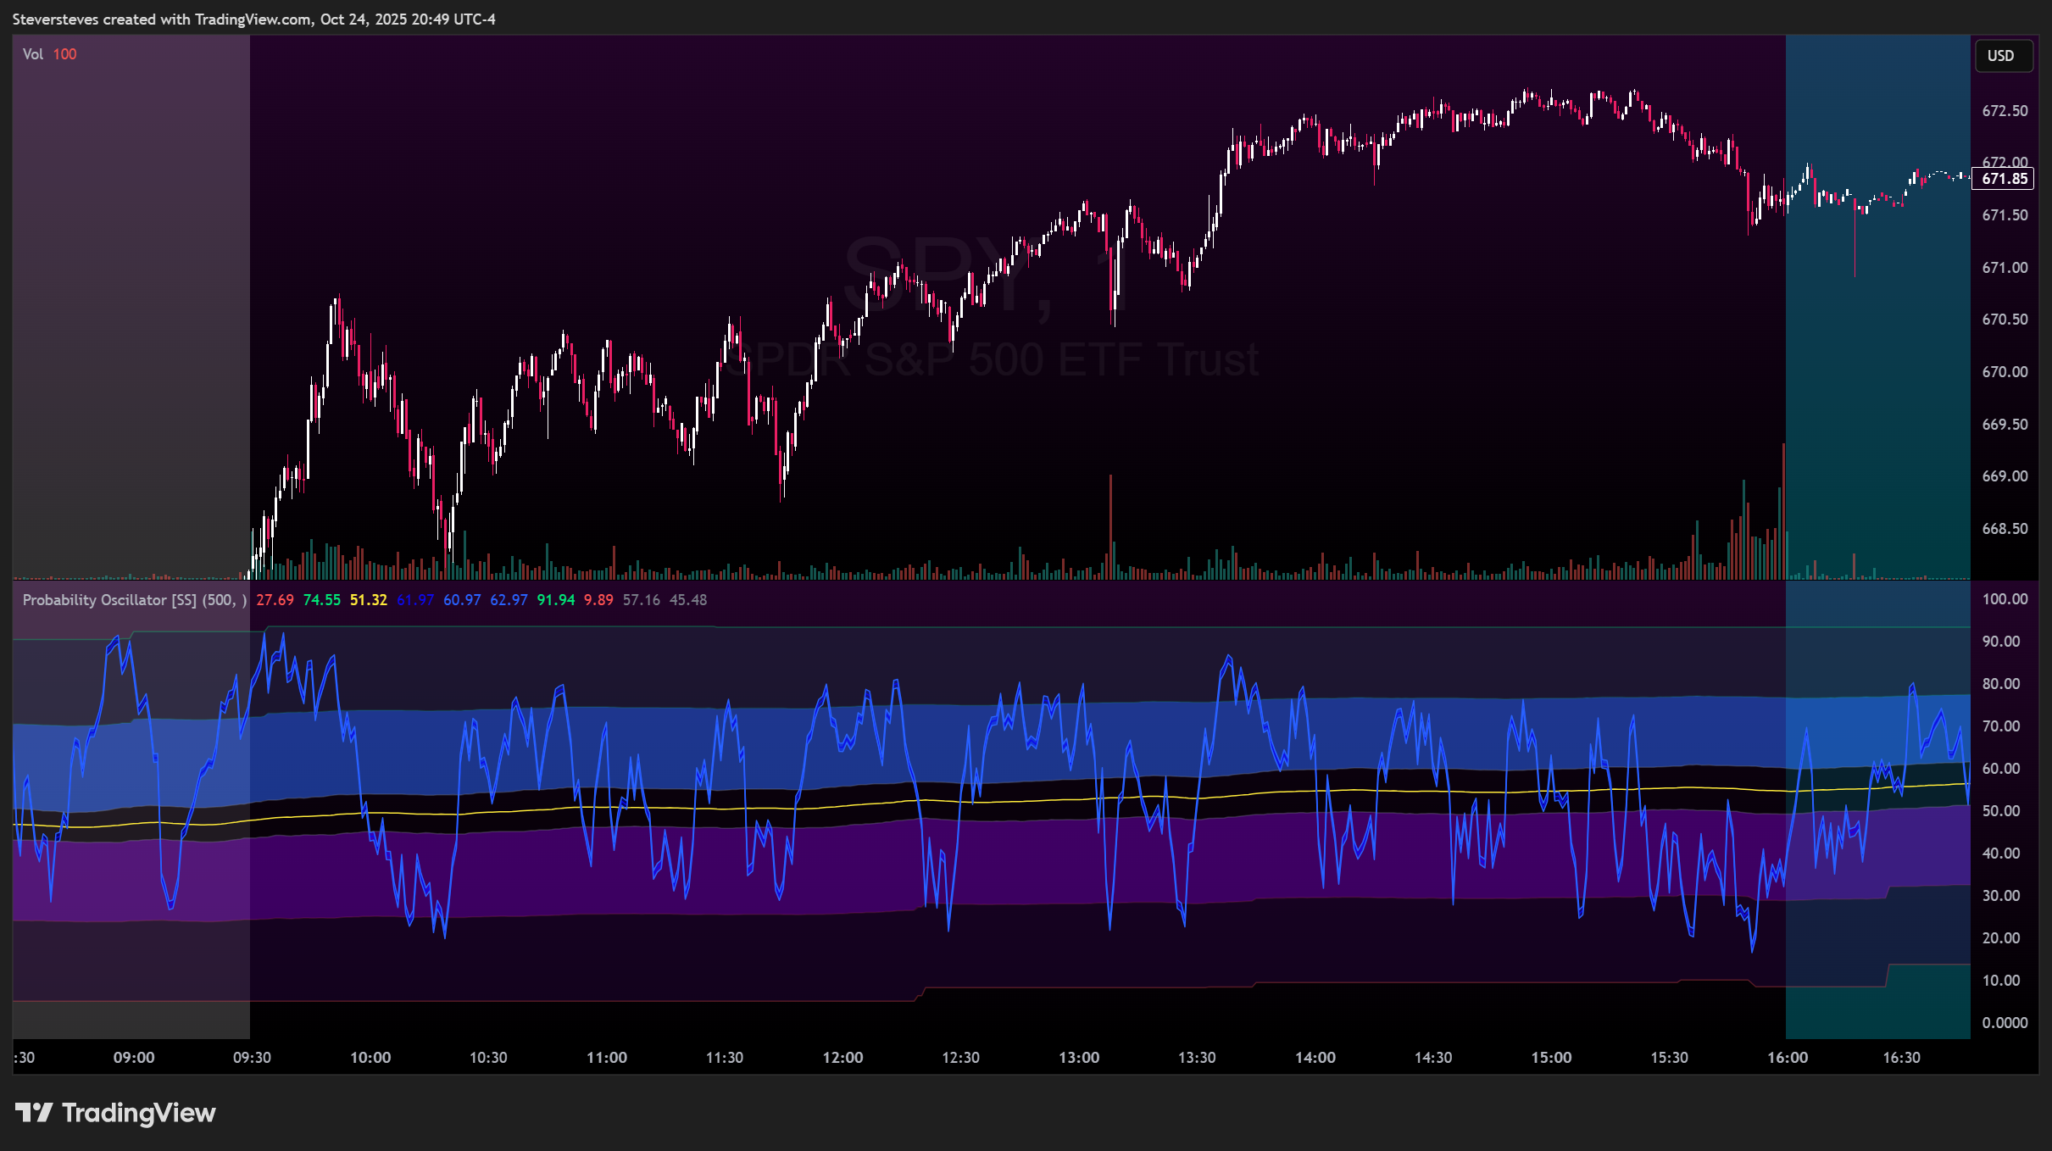Click the Vol value 100
The height and width of the screenshot is (1151, 2052).
[65, 54]
